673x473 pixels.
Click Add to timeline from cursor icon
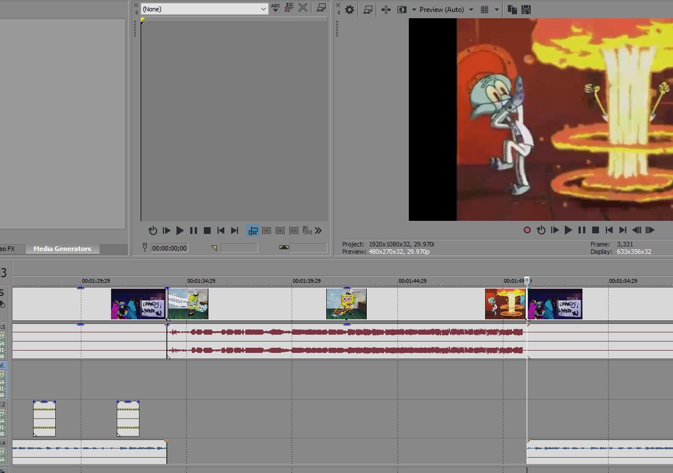(x=266, y=231)
